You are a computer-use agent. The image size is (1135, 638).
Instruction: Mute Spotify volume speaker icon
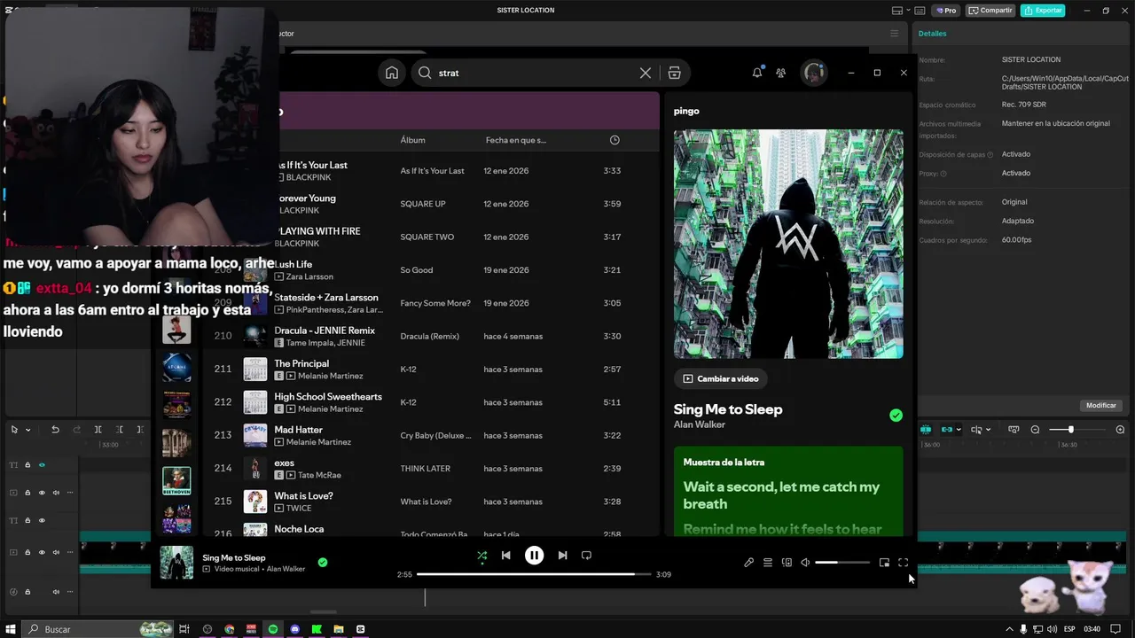click(805, 563)
